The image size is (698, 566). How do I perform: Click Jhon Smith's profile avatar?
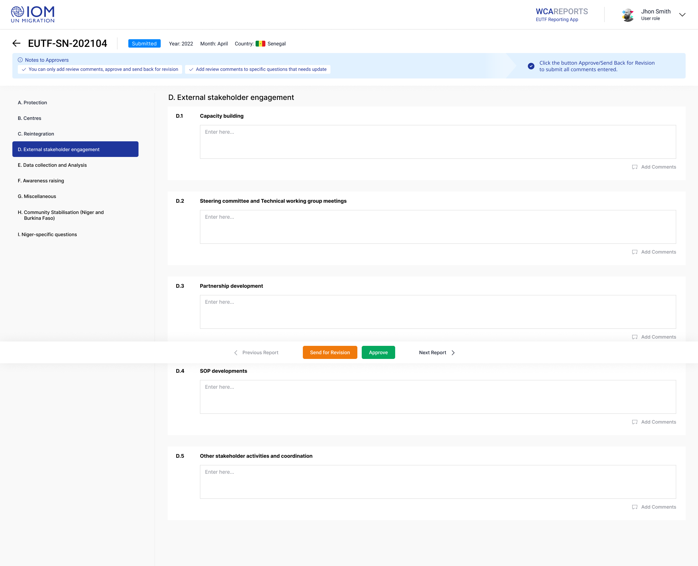[x=628, y=15]
